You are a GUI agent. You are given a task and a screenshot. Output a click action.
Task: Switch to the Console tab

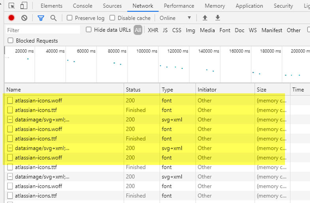coord(83,6)
